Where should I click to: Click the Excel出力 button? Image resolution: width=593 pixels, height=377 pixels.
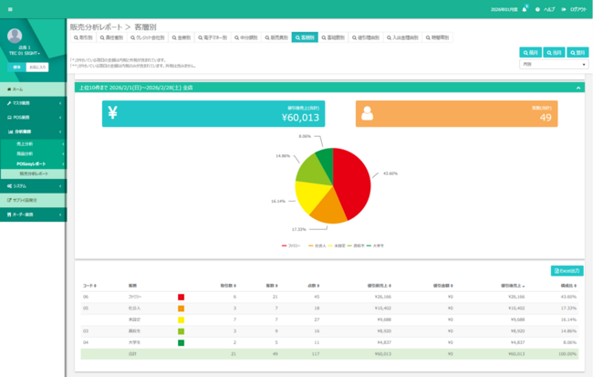click(568, 271)
